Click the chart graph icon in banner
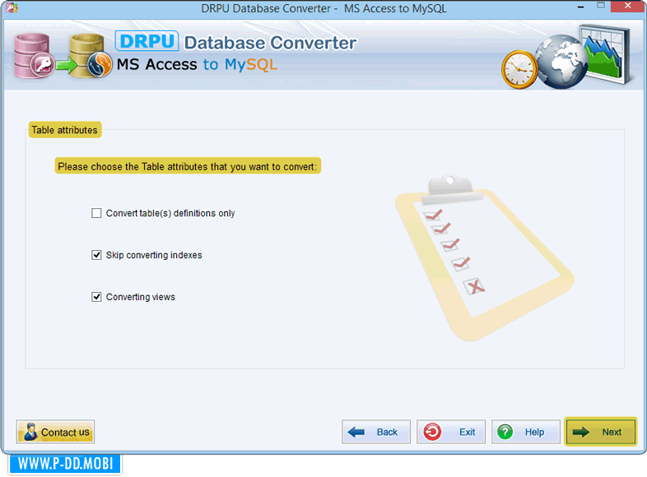This screenshot has width=647, height=477. pyautogui.click(x=607, y=53)
